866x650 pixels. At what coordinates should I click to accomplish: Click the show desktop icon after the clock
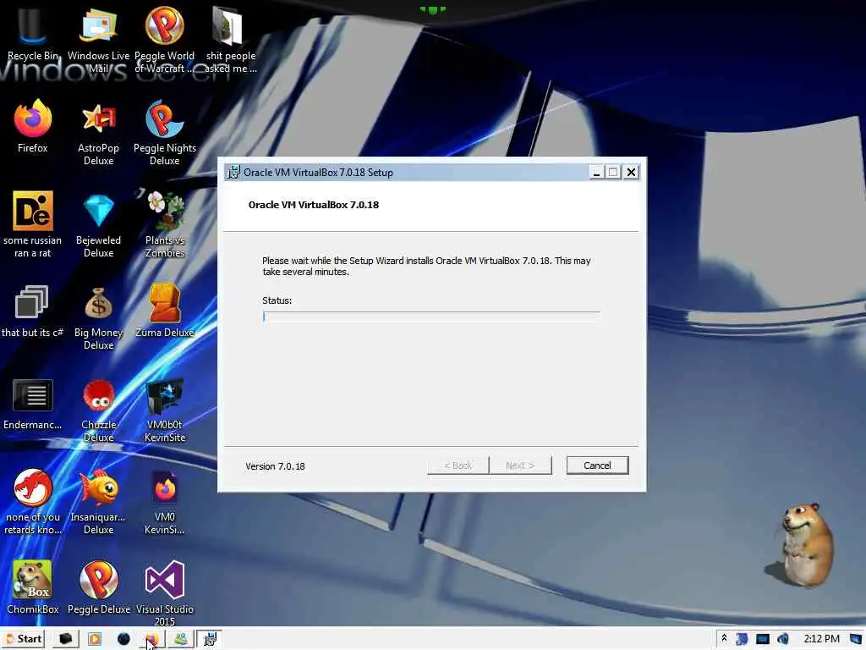click(x=856, y=639)
